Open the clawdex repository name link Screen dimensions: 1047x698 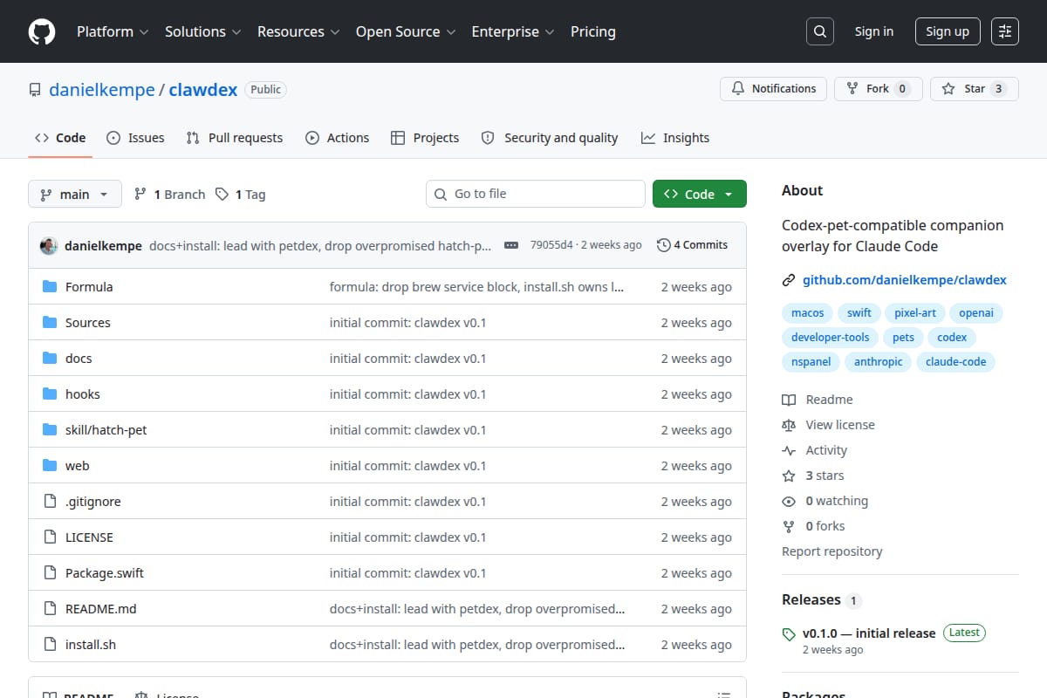pos(203,90)
